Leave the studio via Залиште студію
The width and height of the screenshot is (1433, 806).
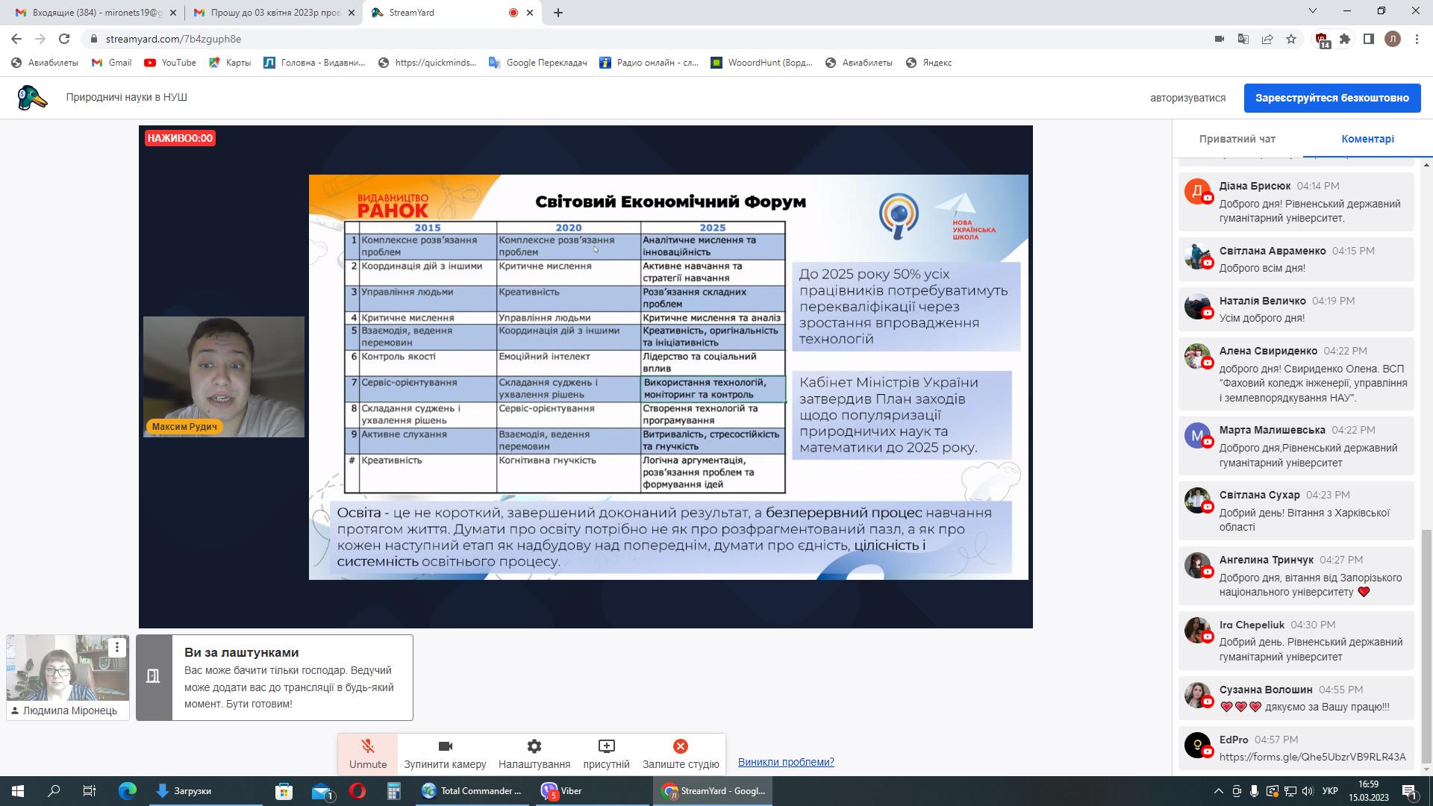tap(681, 754)
